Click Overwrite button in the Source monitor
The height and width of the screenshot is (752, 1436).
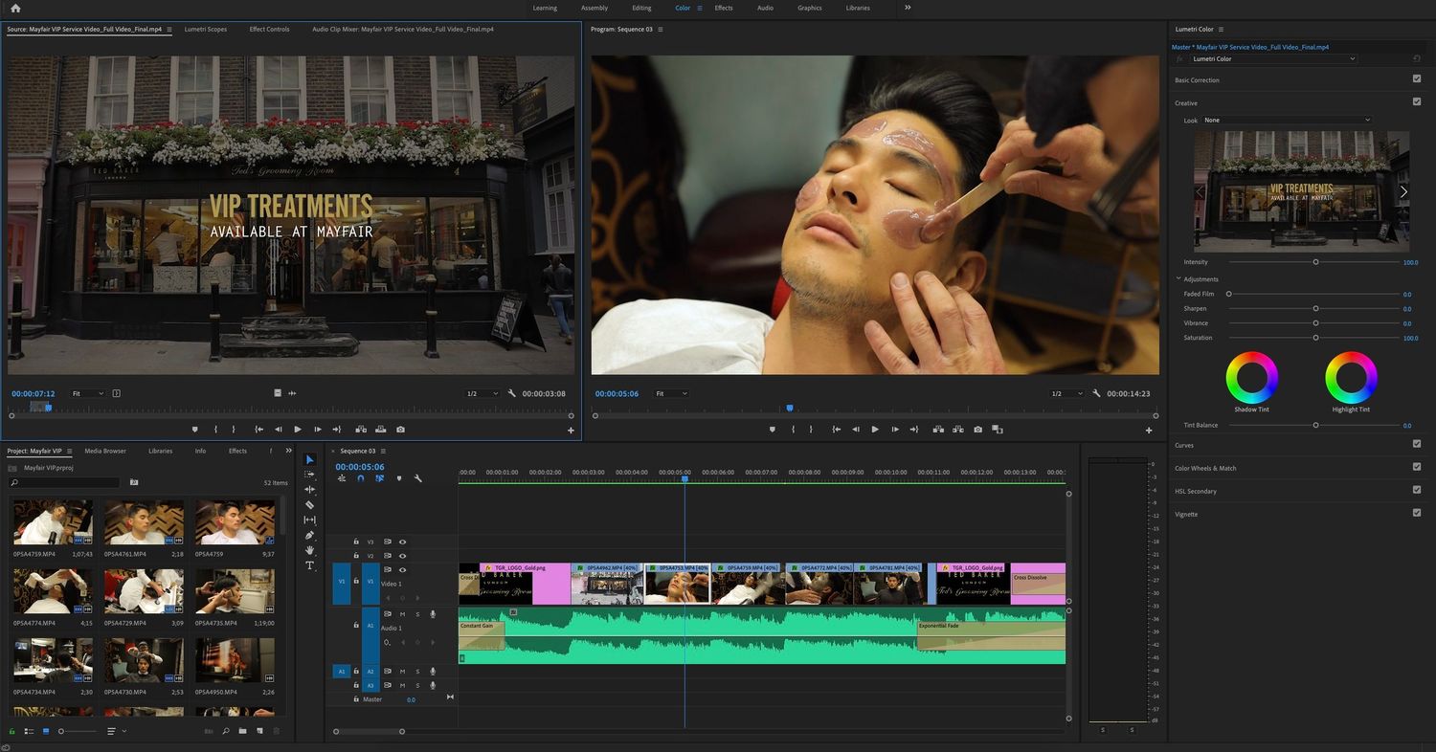tap(381, 430)
